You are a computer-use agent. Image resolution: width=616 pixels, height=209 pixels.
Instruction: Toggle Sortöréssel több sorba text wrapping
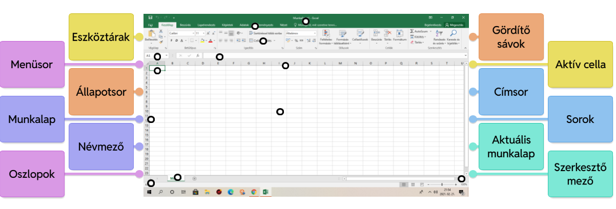point(264,33)
